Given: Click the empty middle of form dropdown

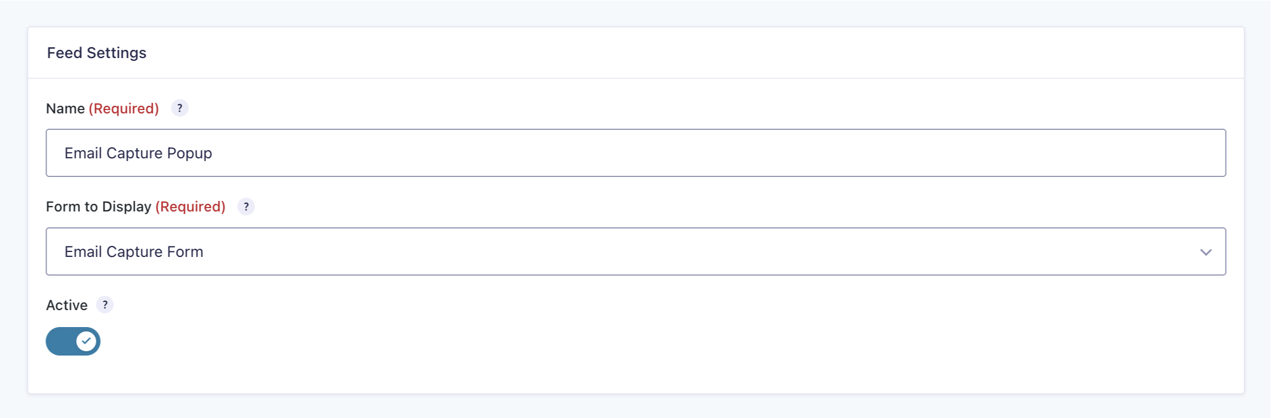Looking at the screenshot, I should coord(657,251).
